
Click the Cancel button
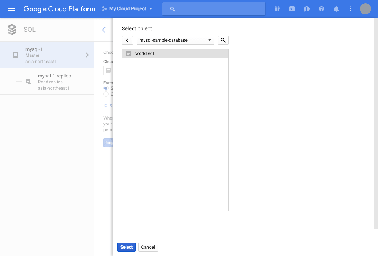(148, 247)
